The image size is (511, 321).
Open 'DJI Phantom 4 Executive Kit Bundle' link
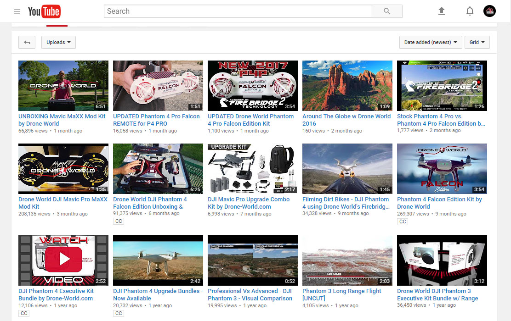56,295
